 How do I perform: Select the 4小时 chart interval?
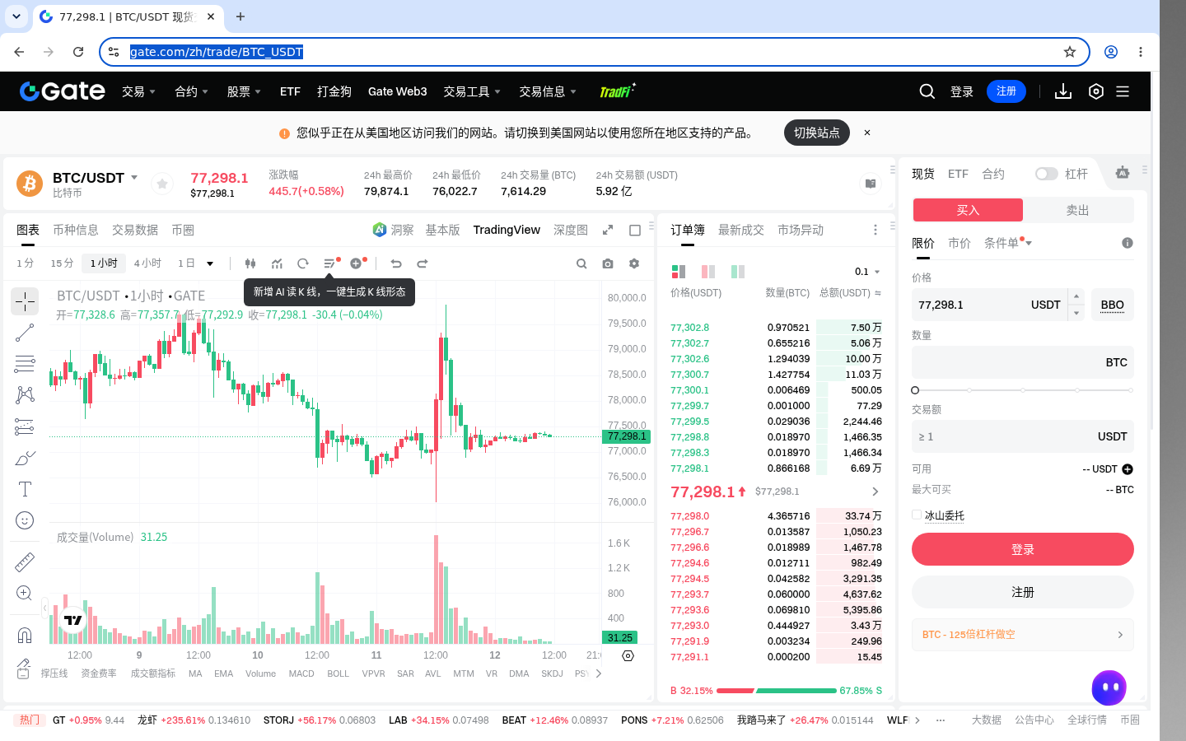[148, 263]
